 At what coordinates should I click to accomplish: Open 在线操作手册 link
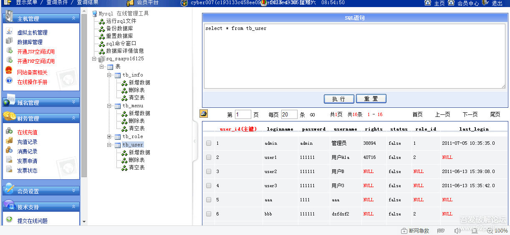click(x=32, y=82)
